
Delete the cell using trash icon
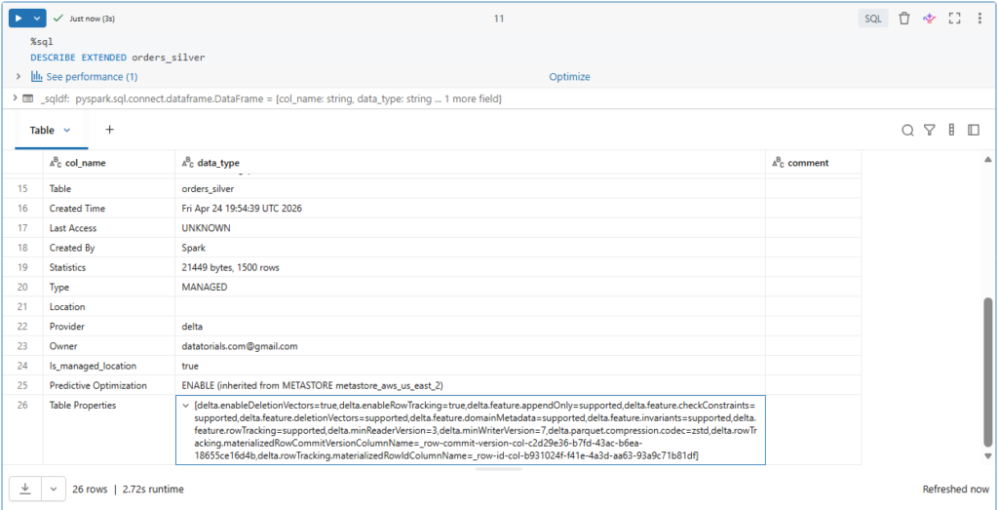904,19
